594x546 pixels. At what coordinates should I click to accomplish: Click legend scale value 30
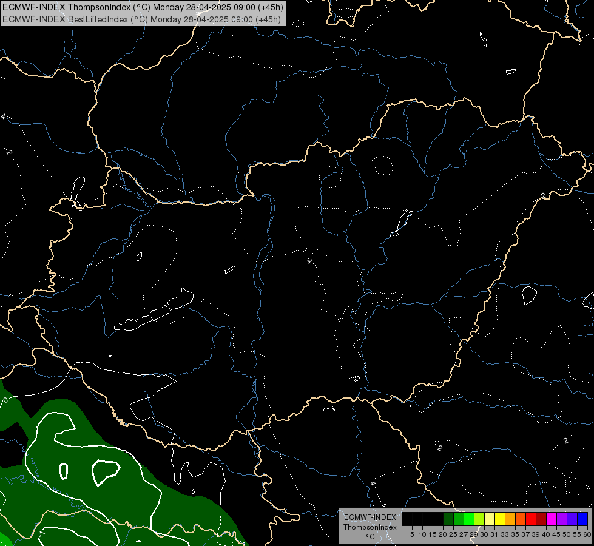(x=484, y=534)
